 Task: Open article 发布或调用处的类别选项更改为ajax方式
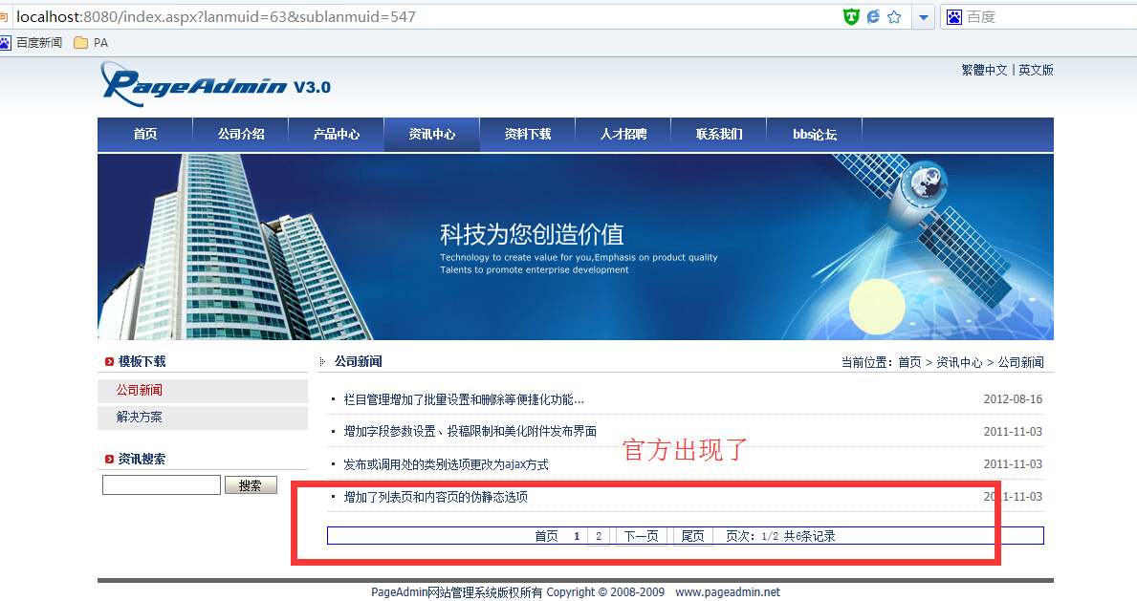(446, 464)
